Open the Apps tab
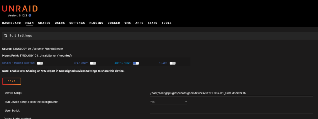Image resolution: width=318 pixels, height=119 pixels. point(139,23)
